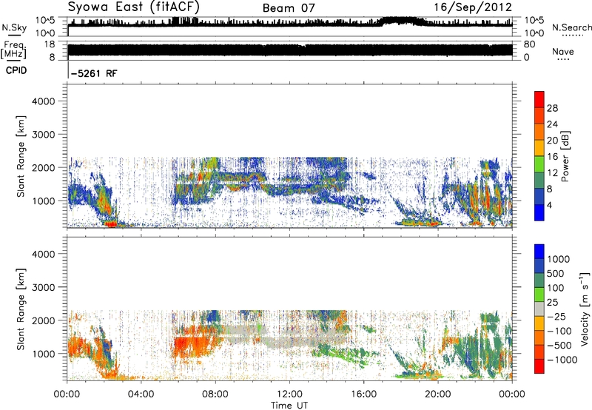This screenshot has width=592, height=410.
Task: Click 'Slant Range [km]' on the velocity panel
Action: pos(21,309)
